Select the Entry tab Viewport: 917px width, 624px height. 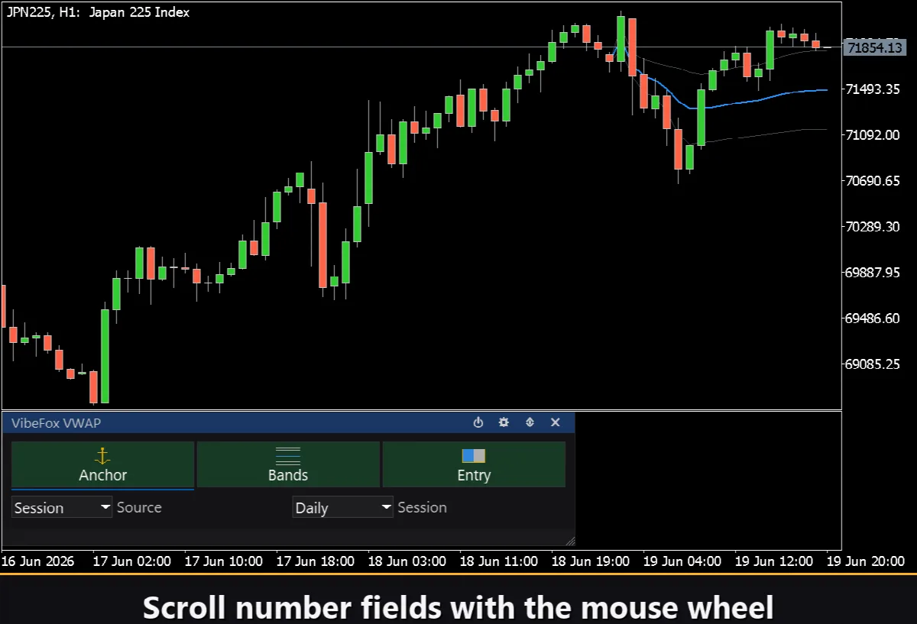(x=474, y=464)
